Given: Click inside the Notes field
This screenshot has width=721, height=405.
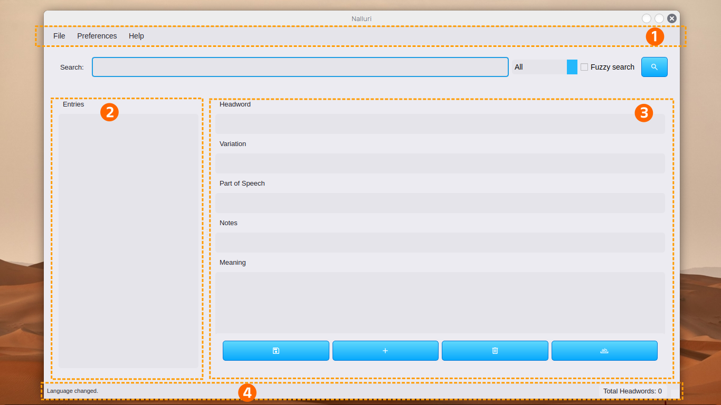Looking at the screenshot, I should pyautogui.click(x=440, y=242).
